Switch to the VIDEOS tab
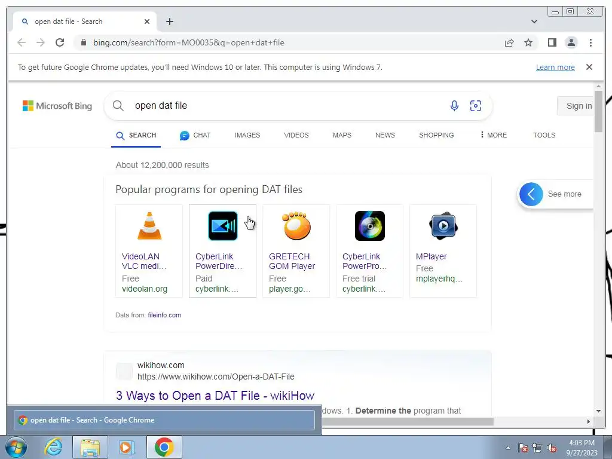 (296, 135)
